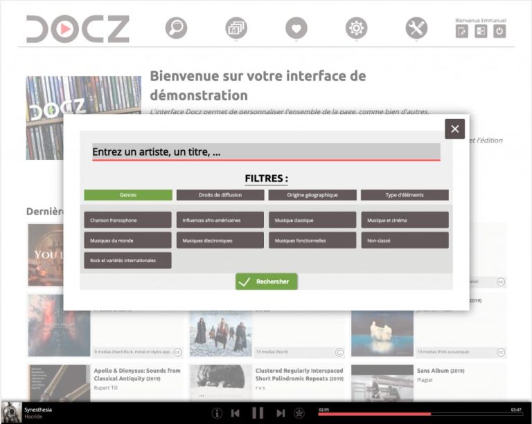Toggle the Musiques fonctionnelles genre
The height and width of the screenshot is (424, 532).
[x=312, y=241]
